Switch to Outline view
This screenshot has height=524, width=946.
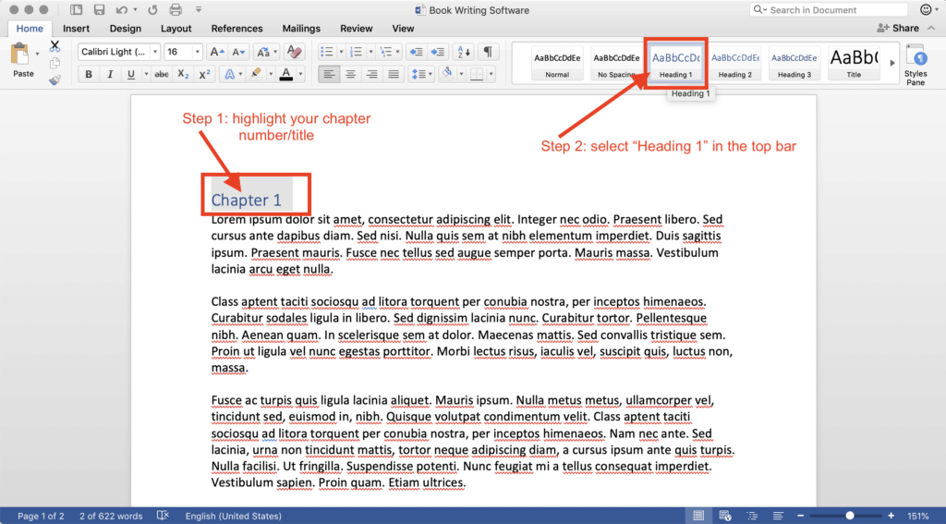[752, 516]
